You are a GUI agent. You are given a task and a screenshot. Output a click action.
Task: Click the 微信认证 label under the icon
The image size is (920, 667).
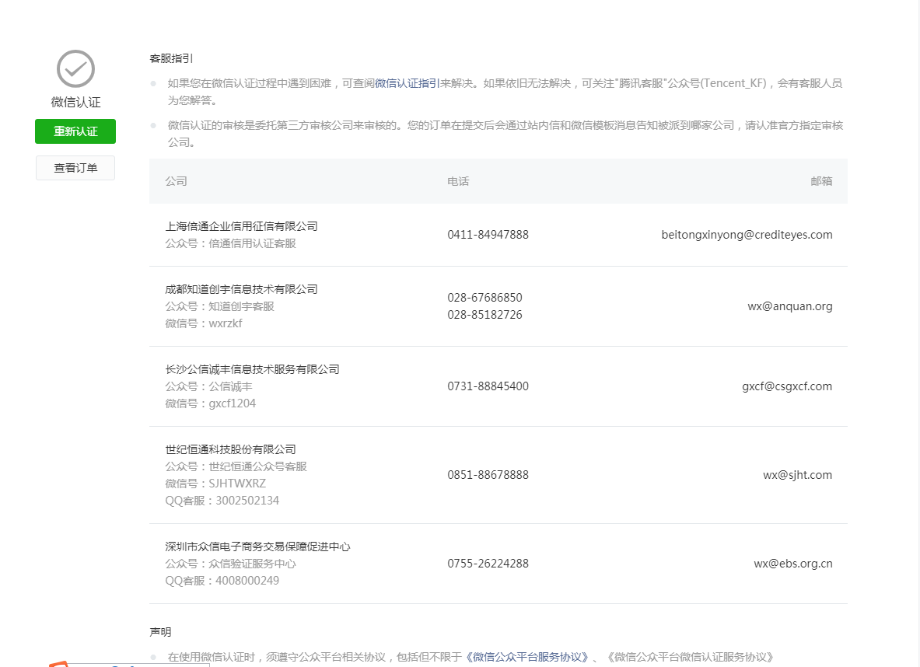(75, 102)
